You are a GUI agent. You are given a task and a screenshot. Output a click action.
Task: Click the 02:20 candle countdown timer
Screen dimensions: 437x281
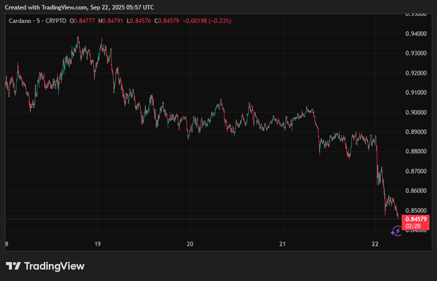[x=413, y=226]
